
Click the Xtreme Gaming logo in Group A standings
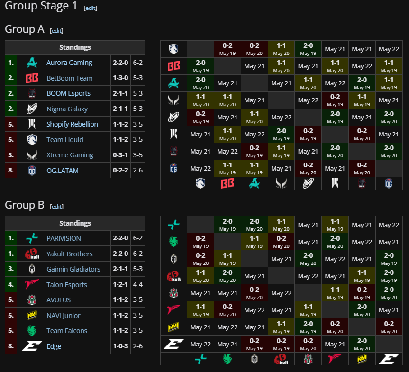(32, 154)
